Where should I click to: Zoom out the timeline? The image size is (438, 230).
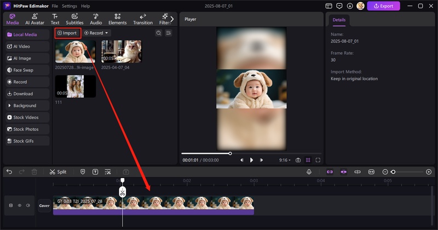click(385, 172)
